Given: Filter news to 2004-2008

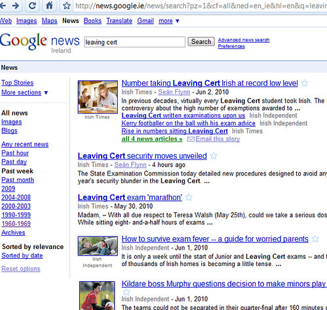Looking at the screenshot, I should [16, 198].
